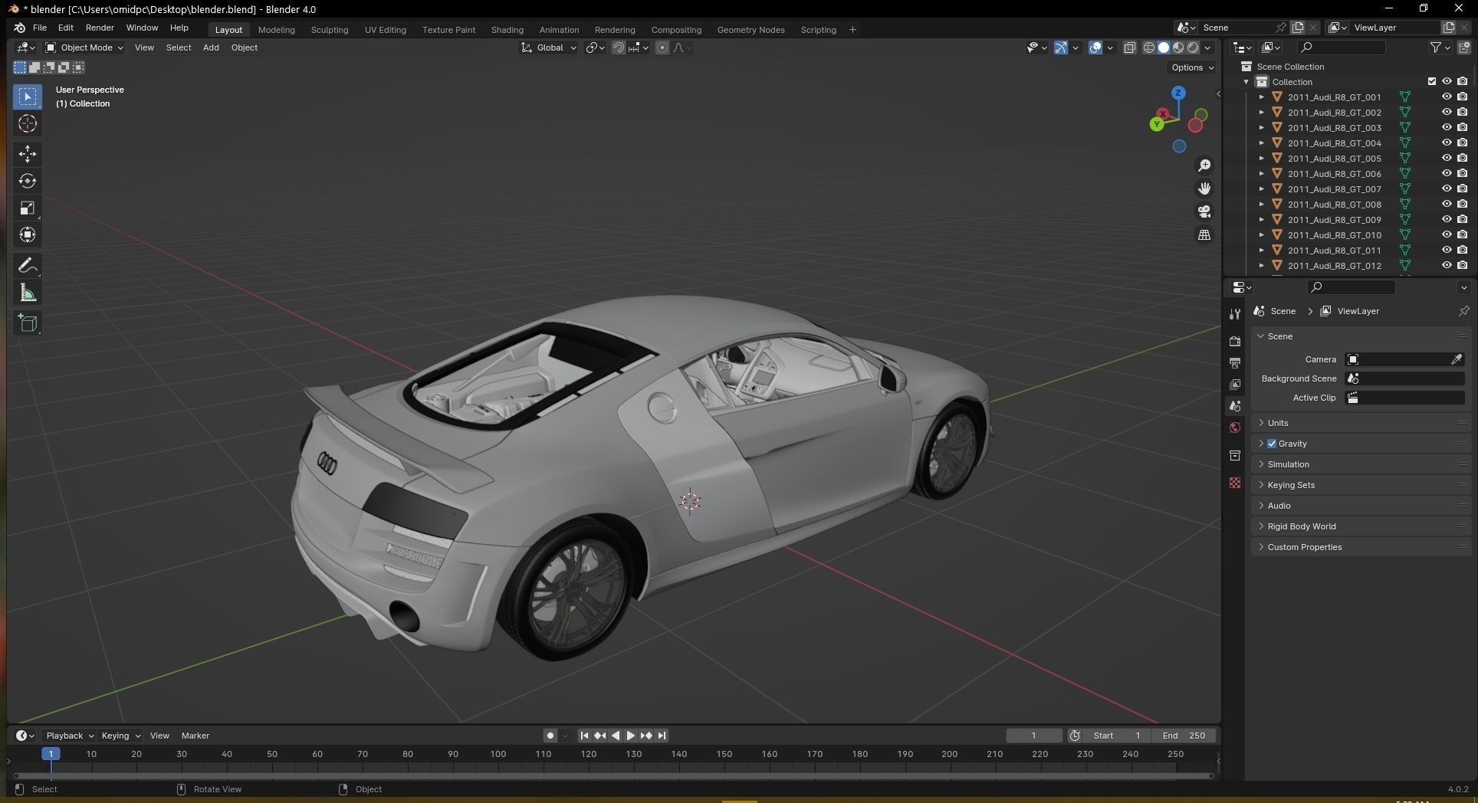Image resolution: width=1478 pixels, height=803 pixels.
Task: Click the outliner search field
Action: (x=1342, y=48)
